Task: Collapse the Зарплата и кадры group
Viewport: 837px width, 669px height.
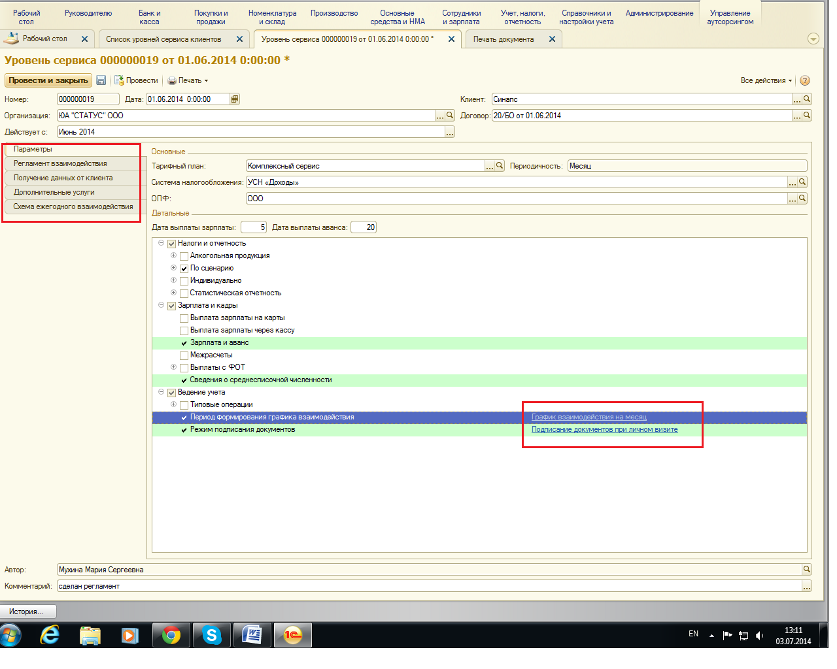Action: pyautogui.click(x=161, y=305)
